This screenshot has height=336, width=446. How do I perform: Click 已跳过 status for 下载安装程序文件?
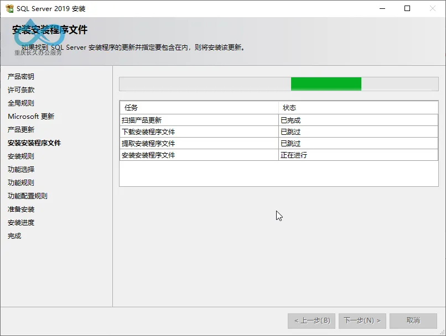(359, 132)
